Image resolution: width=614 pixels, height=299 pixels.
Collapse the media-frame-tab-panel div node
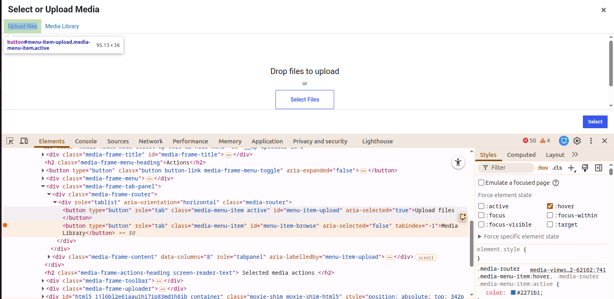pyautogui.click(x=43, y=186)
